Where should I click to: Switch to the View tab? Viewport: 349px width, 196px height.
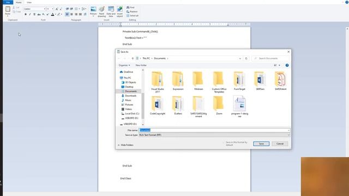[29, 2]
